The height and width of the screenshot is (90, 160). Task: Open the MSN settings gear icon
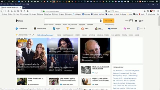tap(136, 21)
